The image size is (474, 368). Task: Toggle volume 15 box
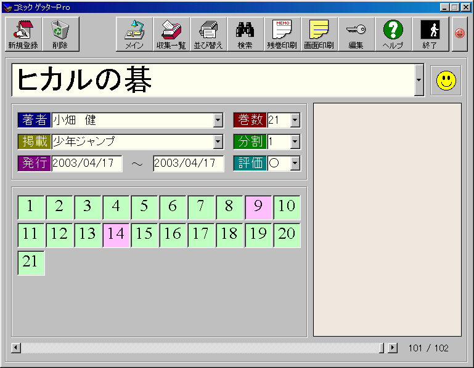tap(145, 235)
